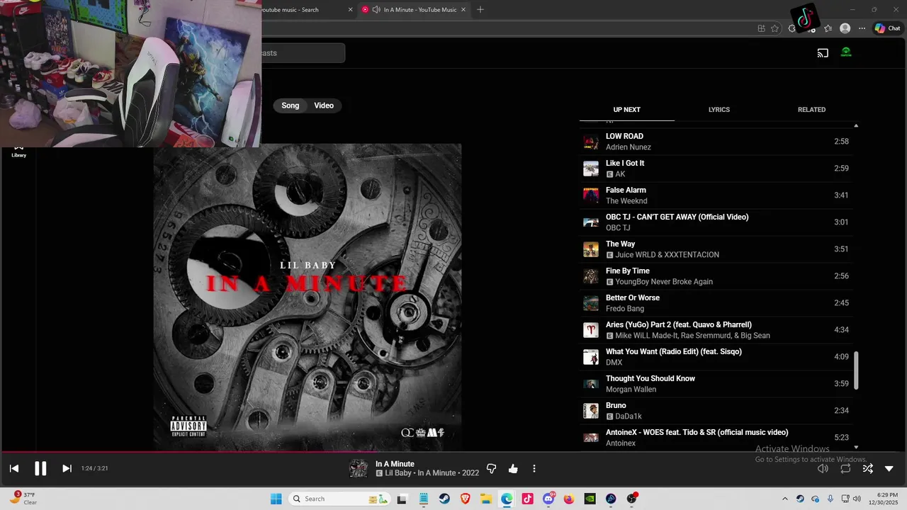The image size is (907, 510).
Task: Show hidden system tray icons
Action: (784, 499)
